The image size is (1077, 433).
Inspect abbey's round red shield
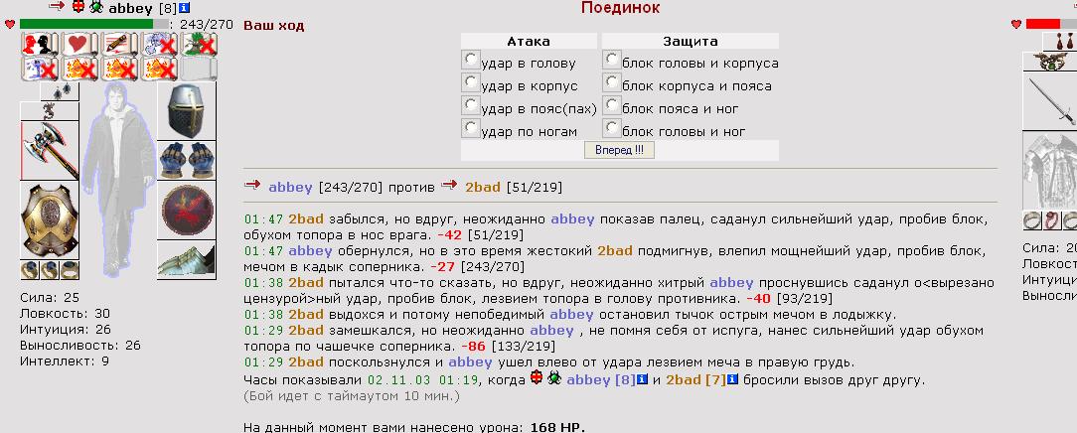(x=187, y=211)
